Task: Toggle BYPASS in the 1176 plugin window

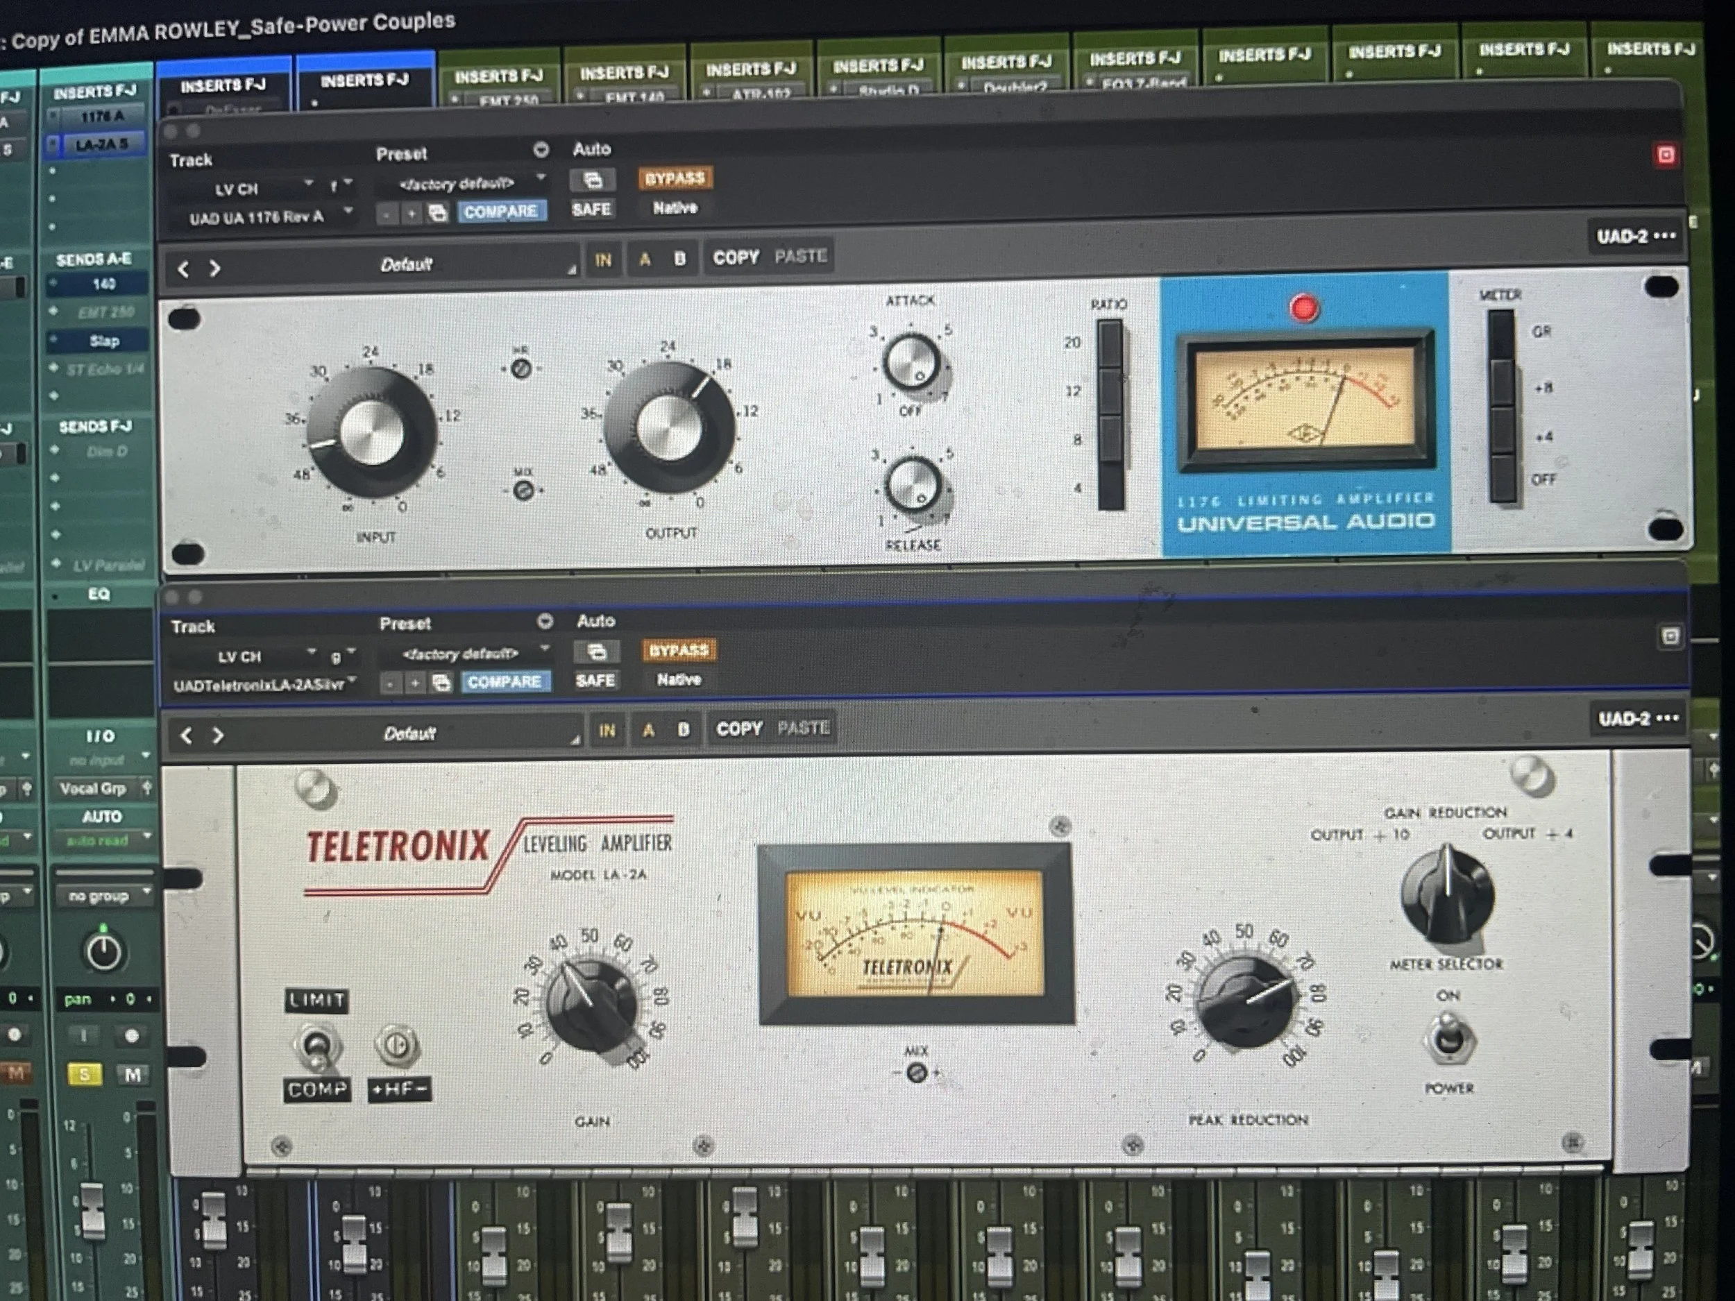Action: pos(675,179)
